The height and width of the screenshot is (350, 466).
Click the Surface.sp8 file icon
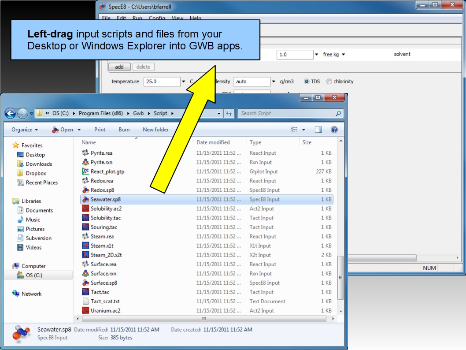(x=85, y=283)
